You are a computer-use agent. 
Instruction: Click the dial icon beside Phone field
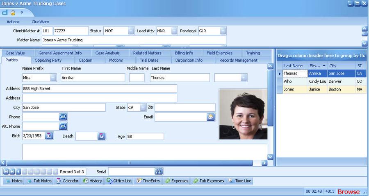(x=63, y=117)
